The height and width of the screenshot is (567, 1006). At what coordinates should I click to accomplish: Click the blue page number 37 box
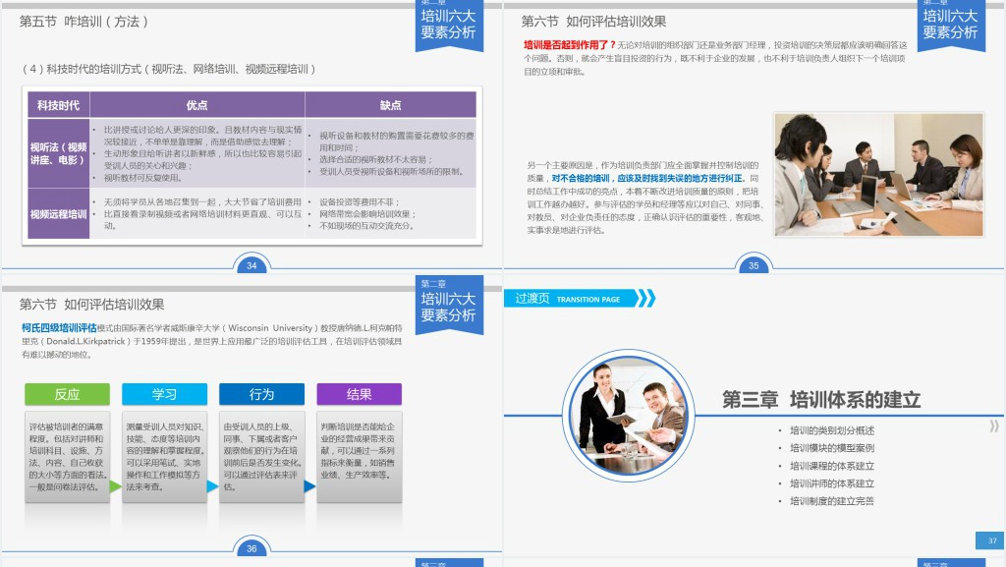point(990,540)
